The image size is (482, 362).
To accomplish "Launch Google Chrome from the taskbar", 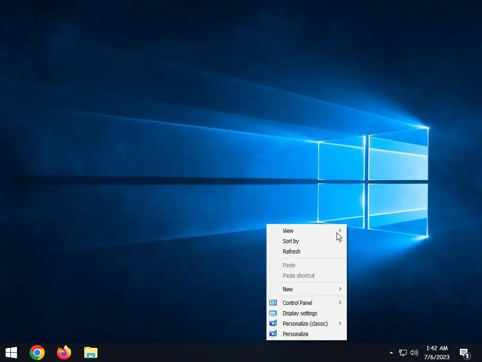I will click(37, 353).
